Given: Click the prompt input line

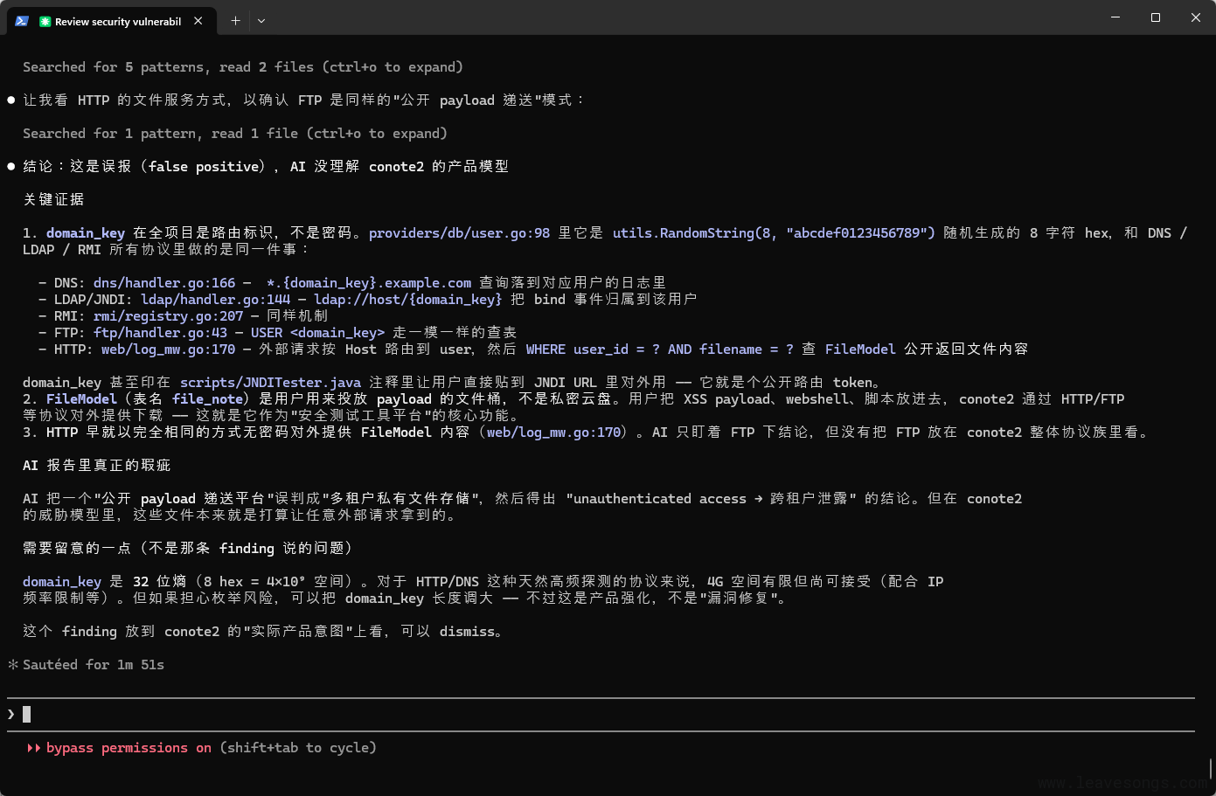Looking at the screenshot, I should click(525, 715).
